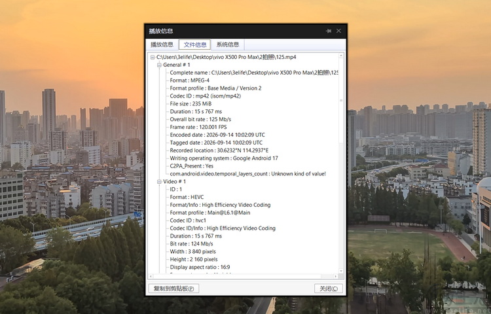Select the Encoded date row

(x=217, y=135)
